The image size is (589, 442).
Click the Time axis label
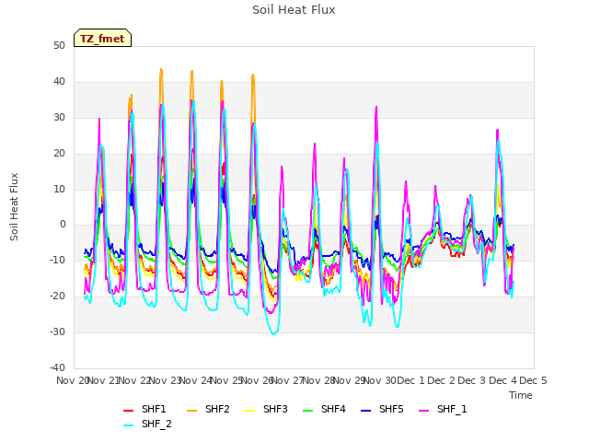pos(521,395)
